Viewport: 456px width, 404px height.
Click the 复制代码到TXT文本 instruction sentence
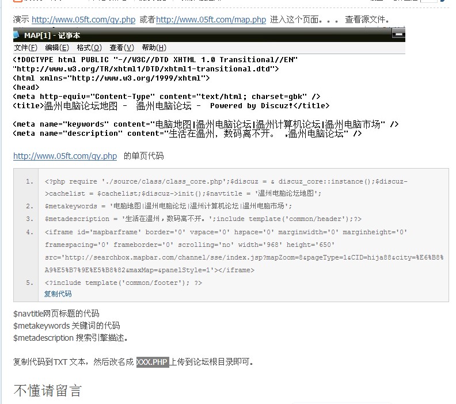pyautogui.click(x=133, y=362)
